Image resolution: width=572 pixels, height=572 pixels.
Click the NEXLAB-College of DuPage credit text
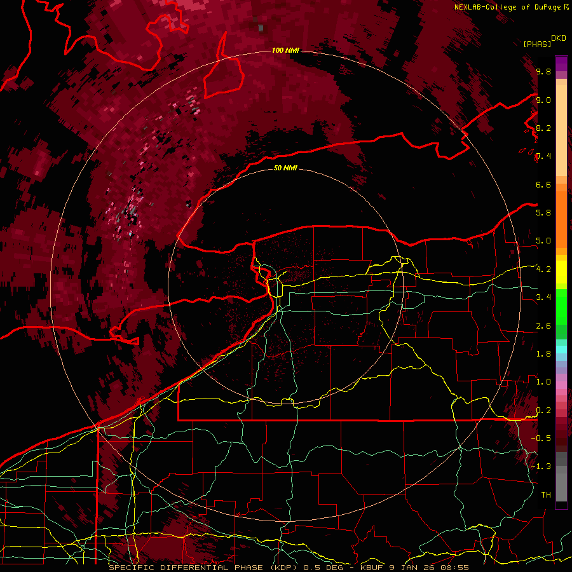507,7
